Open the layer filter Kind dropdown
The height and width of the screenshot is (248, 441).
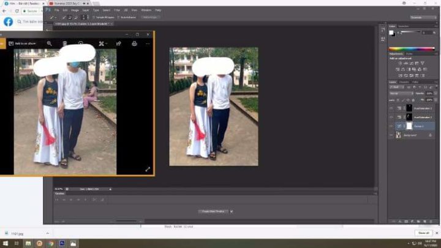(397, 87)
